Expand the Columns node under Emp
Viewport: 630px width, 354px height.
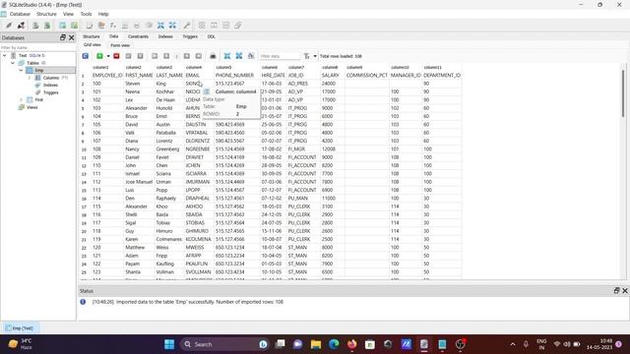[x=29, y=78]
